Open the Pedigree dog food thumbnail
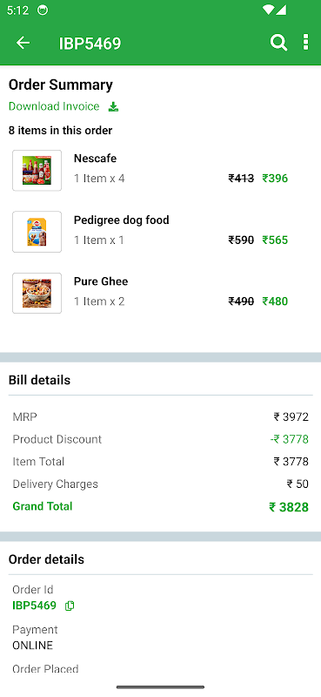 tap(37, 232)
